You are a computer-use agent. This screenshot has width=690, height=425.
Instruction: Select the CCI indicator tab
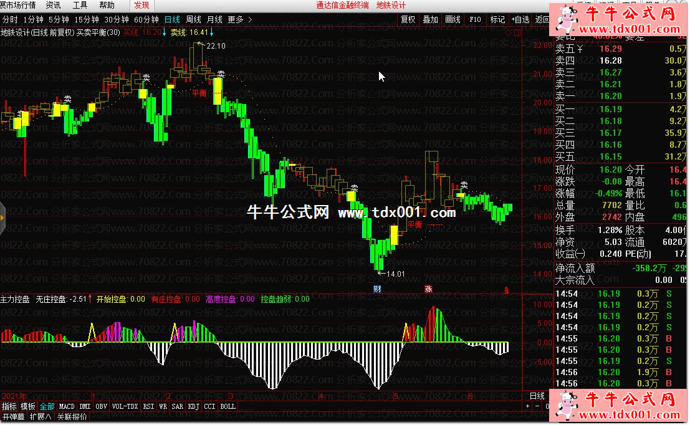coord(209,406)
